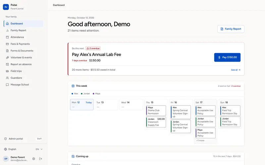Image resolution: width=265 pixels, height=165 pixels.
Task: Click the Admin portal shield icon
Action: click(x=5, y=139)
